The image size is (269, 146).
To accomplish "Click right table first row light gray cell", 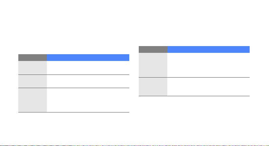I will [x=153, y=65].
